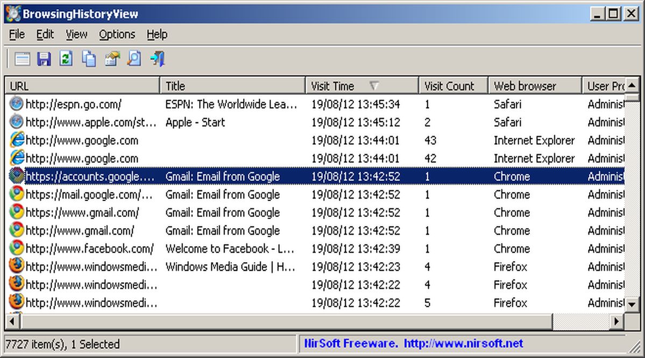Click Chrome icon beside facebook.com row

[x=17, y=249]
